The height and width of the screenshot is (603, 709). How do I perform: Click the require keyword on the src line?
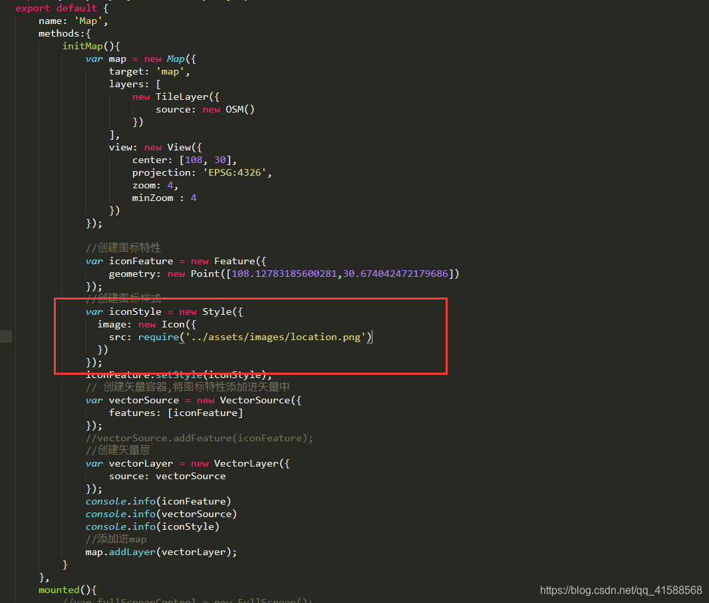159,337
